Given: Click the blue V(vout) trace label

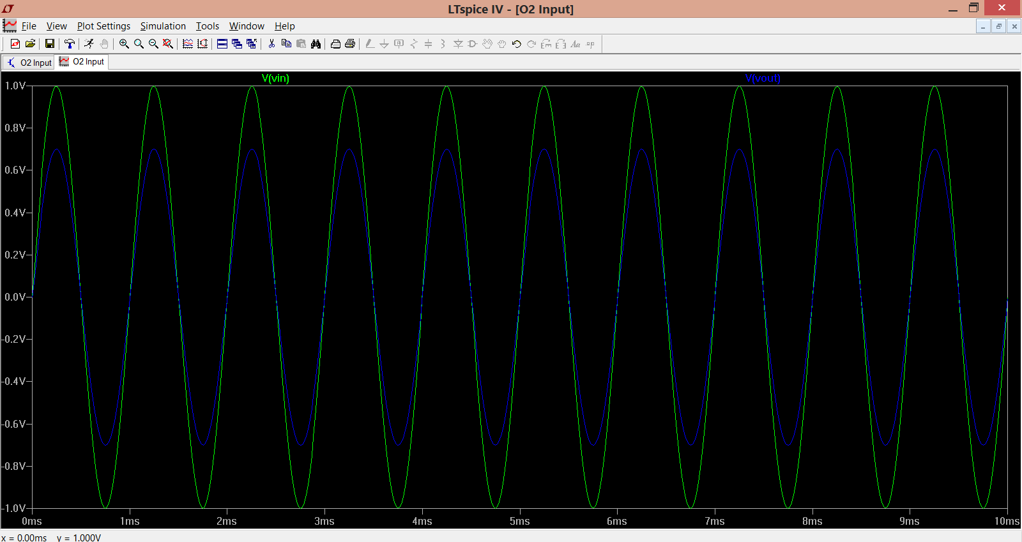Looking at the screenshot, I should pyautogui.click(x=763, y=79).
